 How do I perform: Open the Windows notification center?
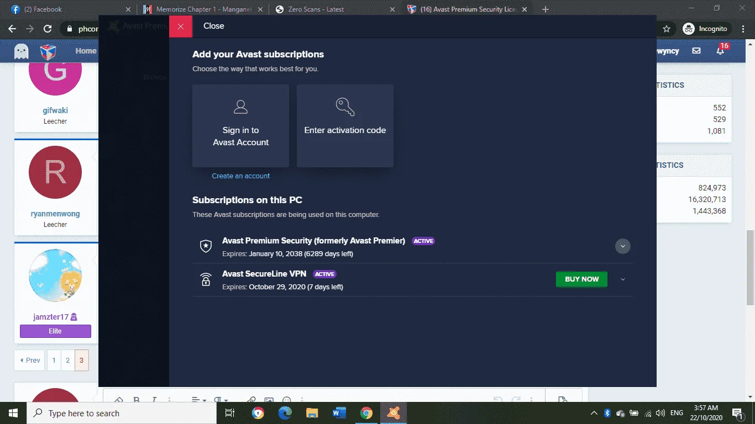(737, 413)
